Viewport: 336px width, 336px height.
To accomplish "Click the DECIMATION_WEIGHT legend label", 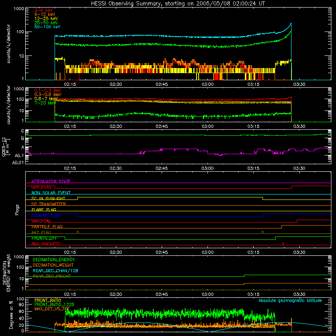I will click(53, 265).
